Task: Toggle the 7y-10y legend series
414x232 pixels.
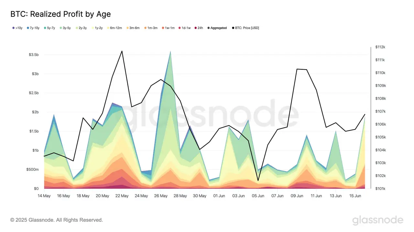Action: coord(33,28)
